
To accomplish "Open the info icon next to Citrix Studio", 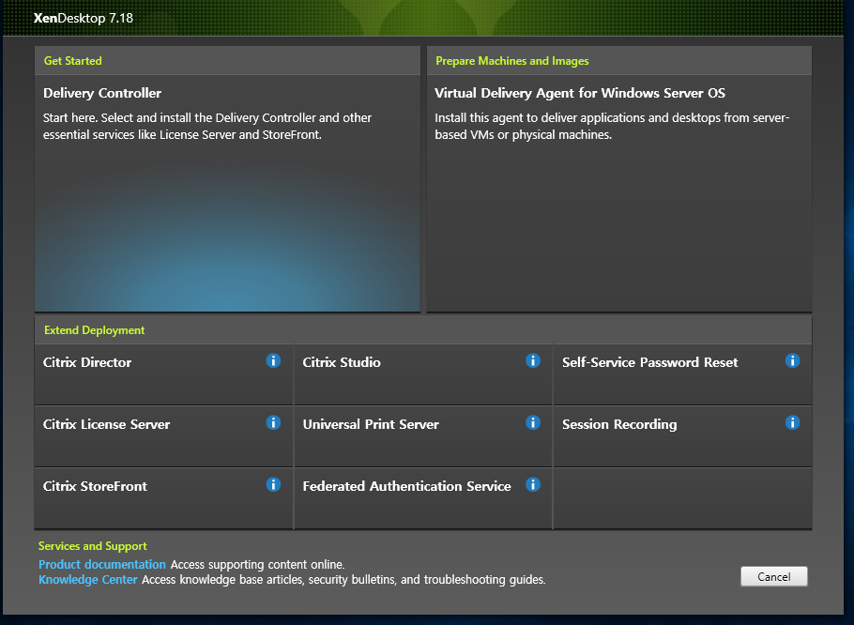I will coord(533,360).
